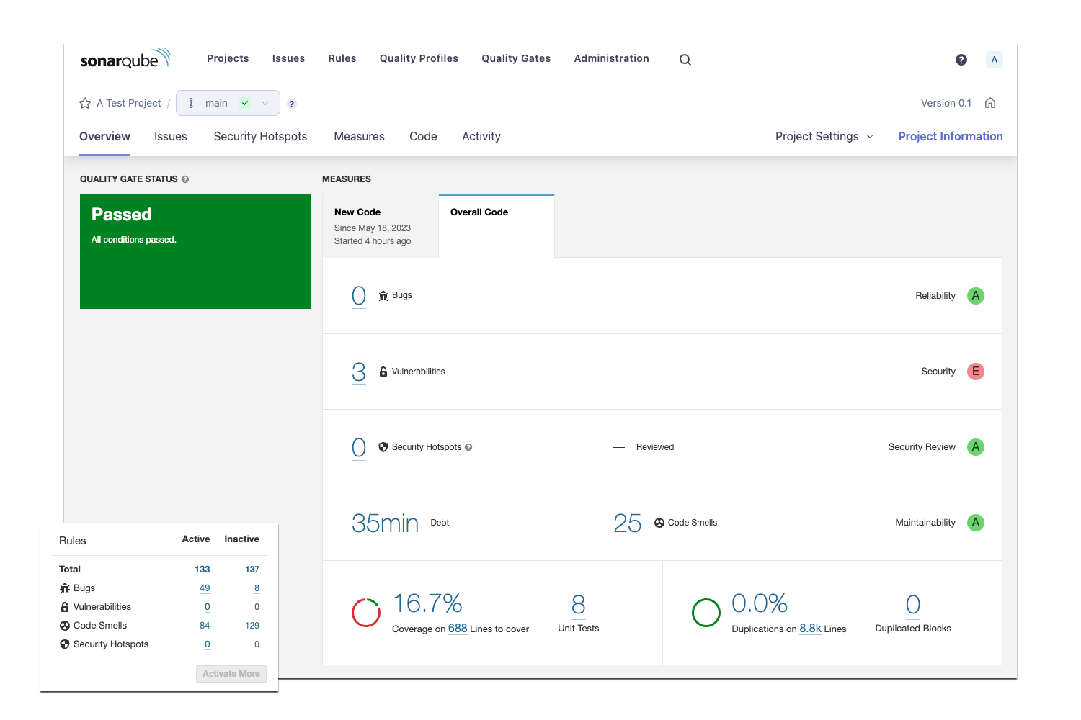The width and height of the screenshot is (1081, 720).
Task: Switch to the Security Hotspots tab
Action: (260, 136)
